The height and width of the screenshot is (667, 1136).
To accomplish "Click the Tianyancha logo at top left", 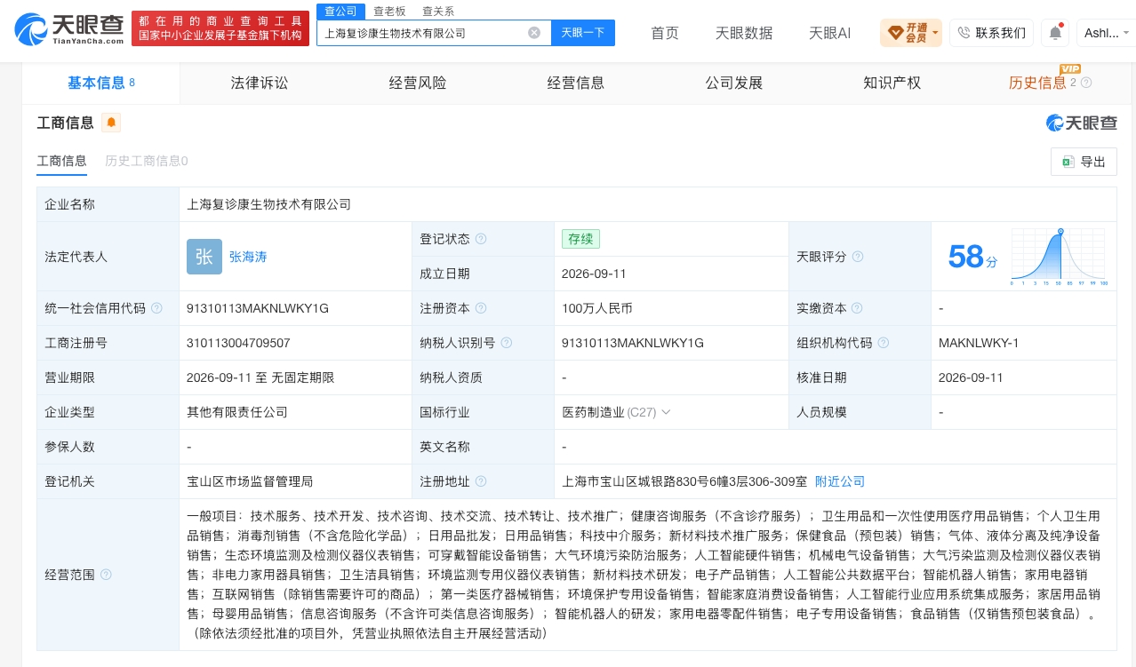I will [x=69, y=28].
